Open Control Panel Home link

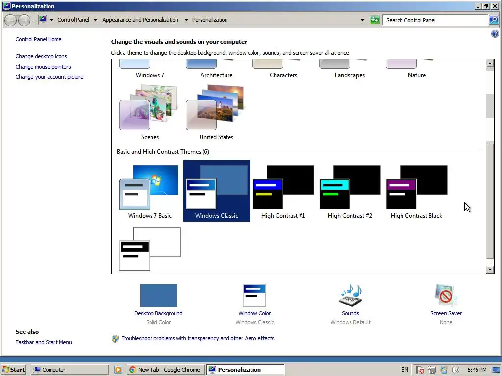point(38,39)
